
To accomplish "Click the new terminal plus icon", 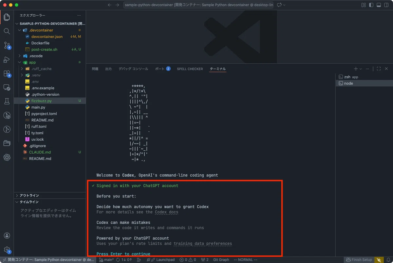I will click(x=356, y=69).
